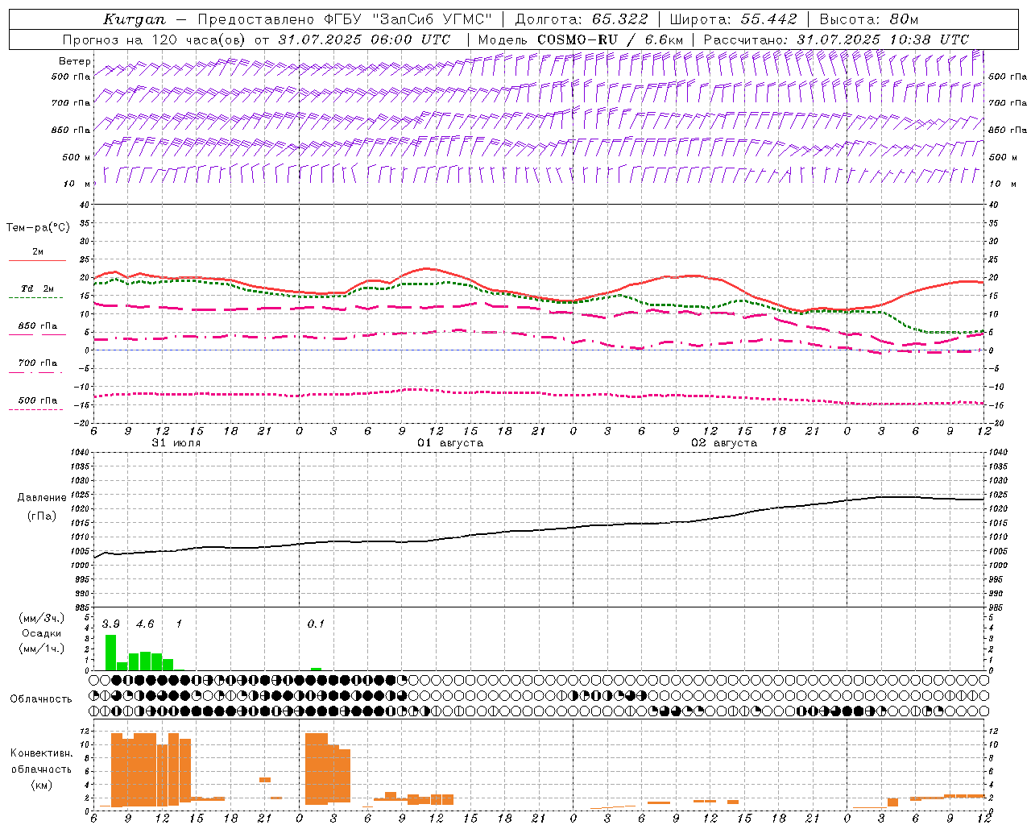
Task: Click the red "2м" temperature legend line
Action: coord(37,260)
